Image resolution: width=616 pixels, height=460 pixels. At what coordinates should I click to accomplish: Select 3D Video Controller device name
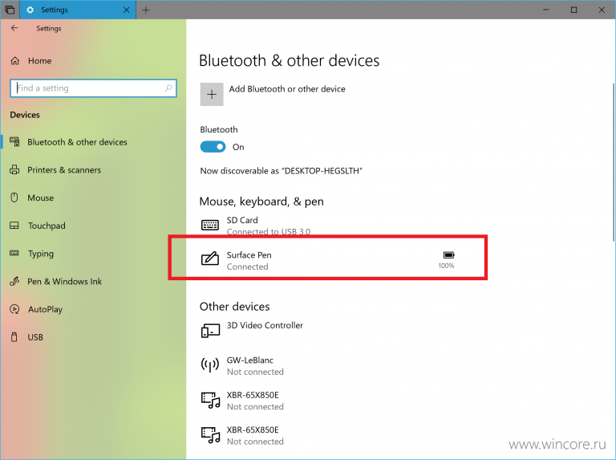pos(265,325)
